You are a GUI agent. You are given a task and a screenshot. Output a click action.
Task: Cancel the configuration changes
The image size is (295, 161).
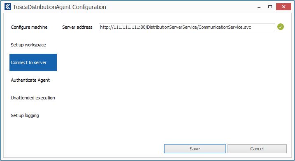(x=257, y=149)
